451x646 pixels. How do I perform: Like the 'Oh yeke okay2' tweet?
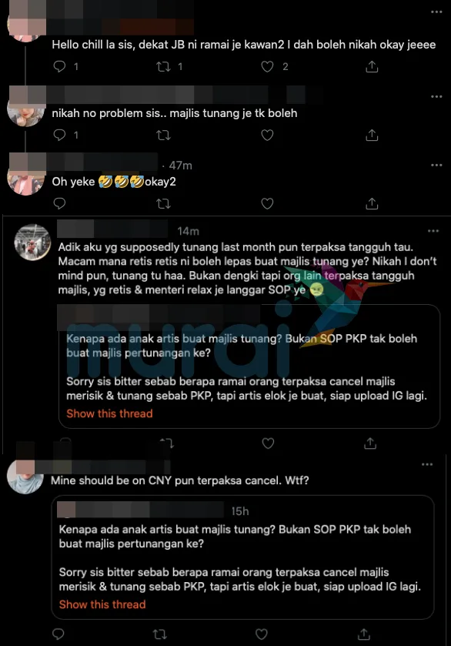[267, 203]
